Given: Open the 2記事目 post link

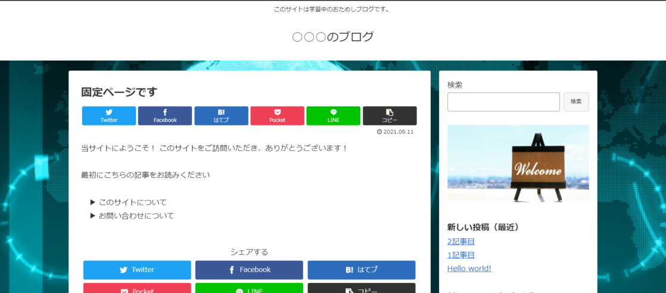Looking at the screenshot, I should (461, 242).
